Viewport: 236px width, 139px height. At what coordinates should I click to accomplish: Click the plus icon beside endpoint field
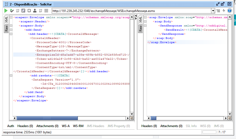coord(224,11)
